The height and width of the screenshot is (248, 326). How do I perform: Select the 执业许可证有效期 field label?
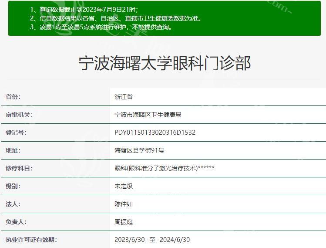31,240
